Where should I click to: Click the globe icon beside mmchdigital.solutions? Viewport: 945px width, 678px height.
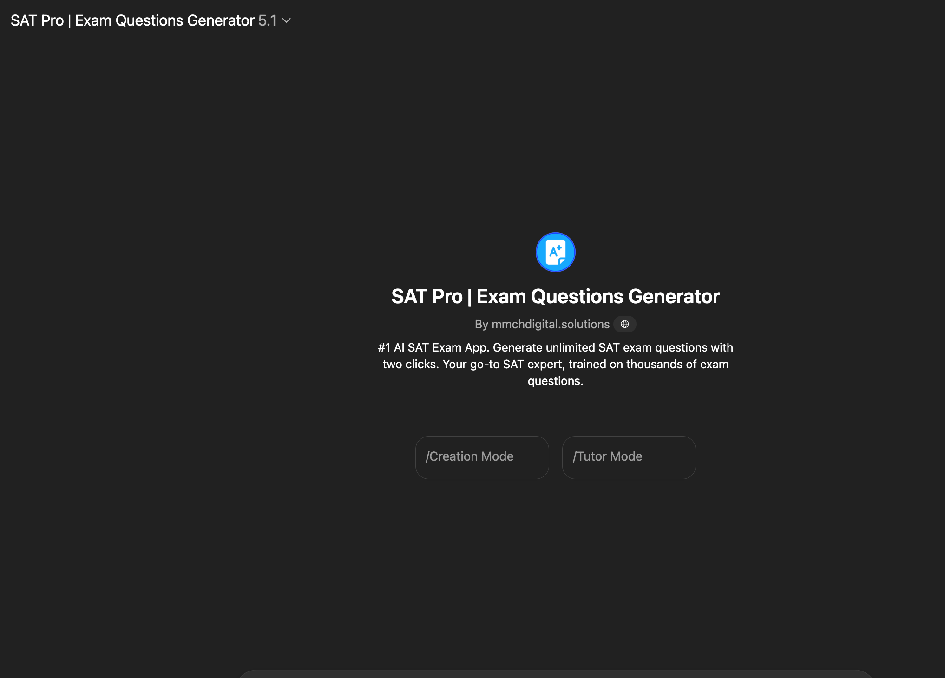pyautogui.click(x=624, y=324)
